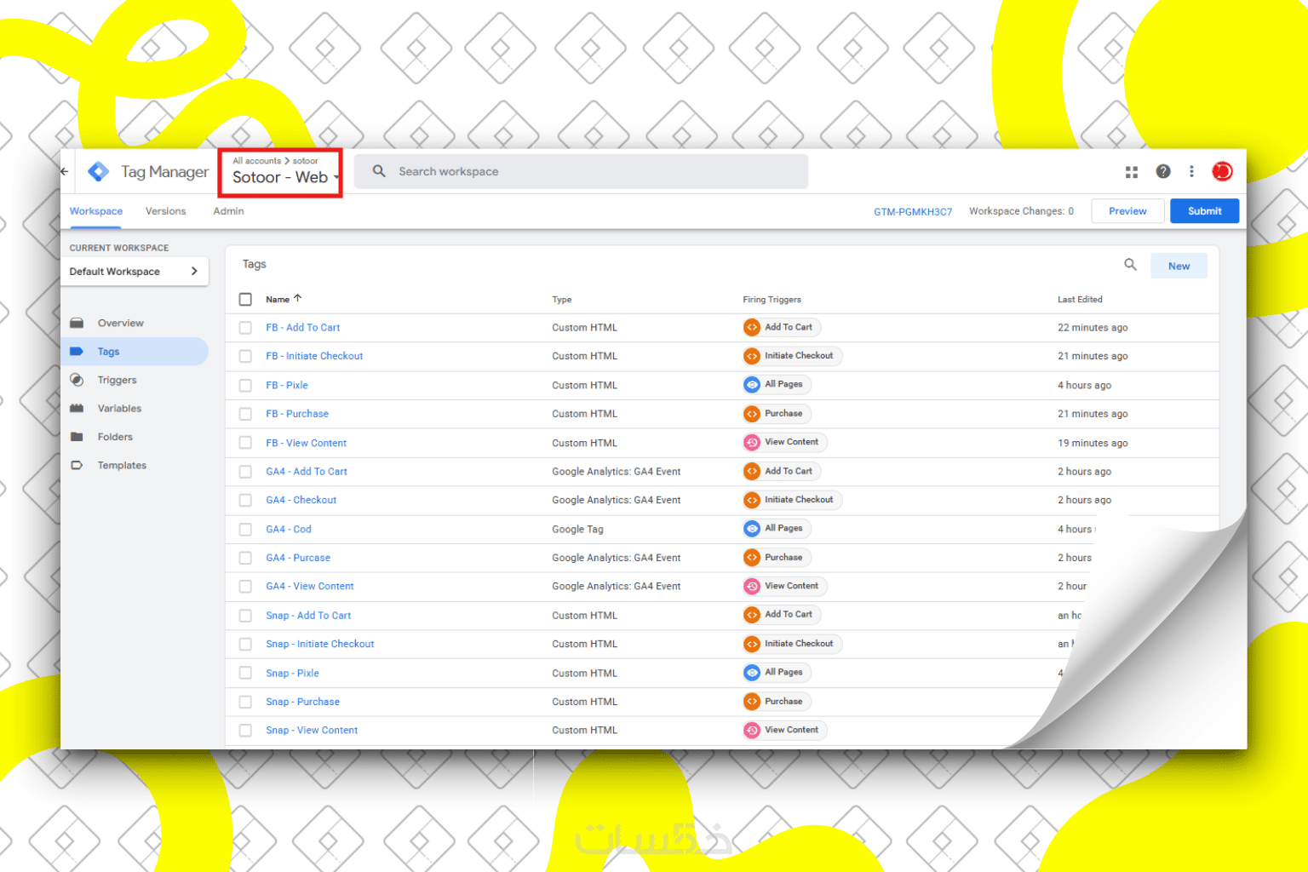Click Add To Cart trigger of GA4 - Add To Cart
This screenshot has width=1308, height=872.
pyautogui.click(x=781, y=471)
